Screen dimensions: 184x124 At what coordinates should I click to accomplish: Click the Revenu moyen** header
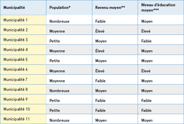115,8
